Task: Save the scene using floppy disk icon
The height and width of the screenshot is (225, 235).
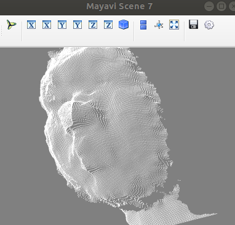Action: 193,25
